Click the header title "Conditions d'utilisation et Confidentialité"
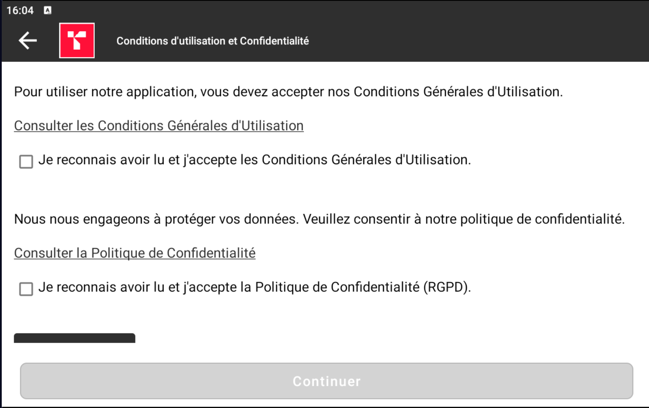The height and width of the screenshot is (408, 649). coord(213,41)
